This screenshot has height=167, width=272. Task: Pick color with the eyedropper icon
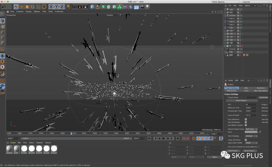pos(260,132)
